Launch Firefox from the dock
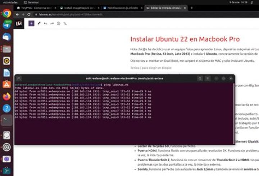Screen dimensions: 259x176 click(x=6, y=96)
